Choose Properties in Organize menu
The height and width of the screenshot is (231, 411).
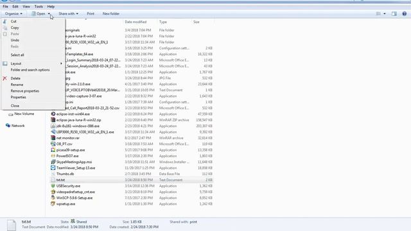coord(19,97)
